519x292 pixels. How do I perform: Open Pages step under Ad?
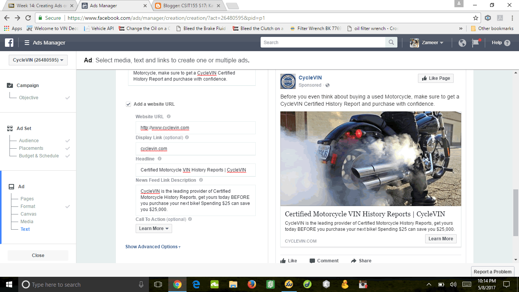[27, 199]
